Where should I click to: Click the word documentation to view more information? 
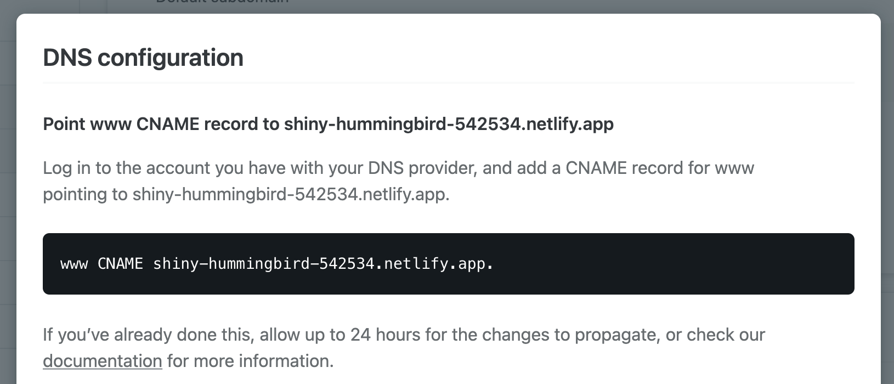(x=102, y=361)
